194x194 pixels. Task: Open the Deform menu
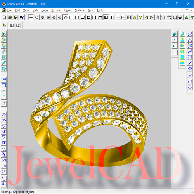click(56, 10)
